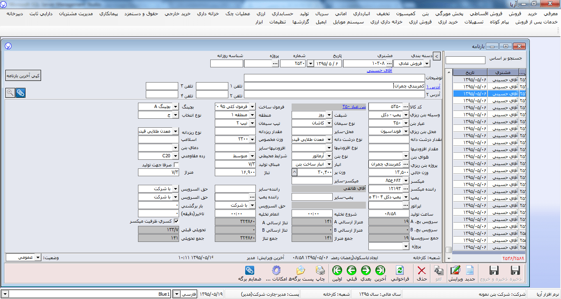Click ellipsis lookup beside راننده پمپ field

253,197
